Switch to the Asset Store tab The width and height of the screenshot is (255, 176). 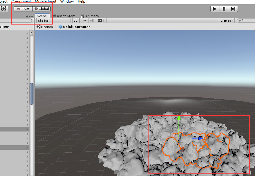[64, 16]
